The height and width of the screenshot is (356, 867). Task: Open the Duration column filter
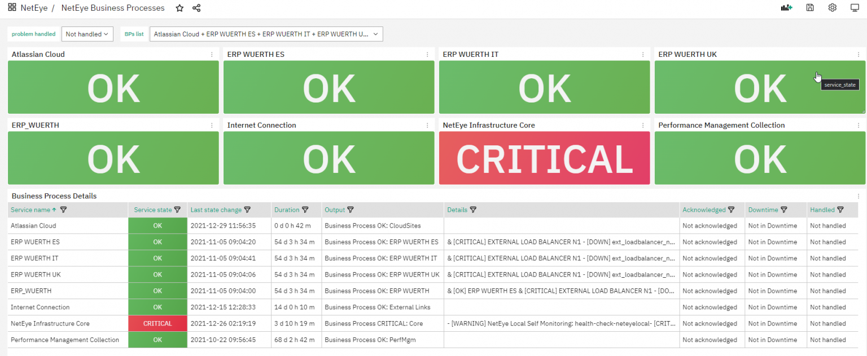[305, 209]
